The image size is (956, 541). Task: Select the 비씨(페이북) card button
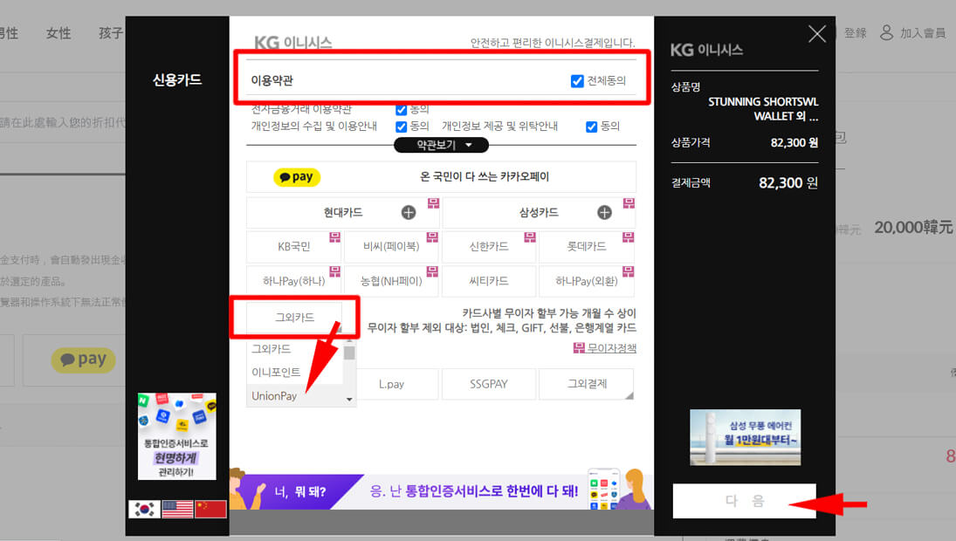point(391,247)
